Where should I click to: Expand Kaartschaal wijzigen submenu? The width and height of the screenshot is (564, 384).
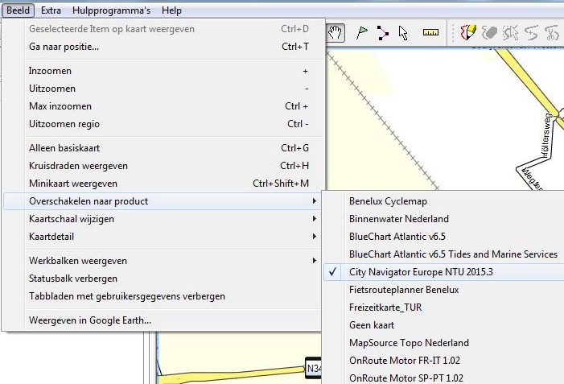point(162,219)
